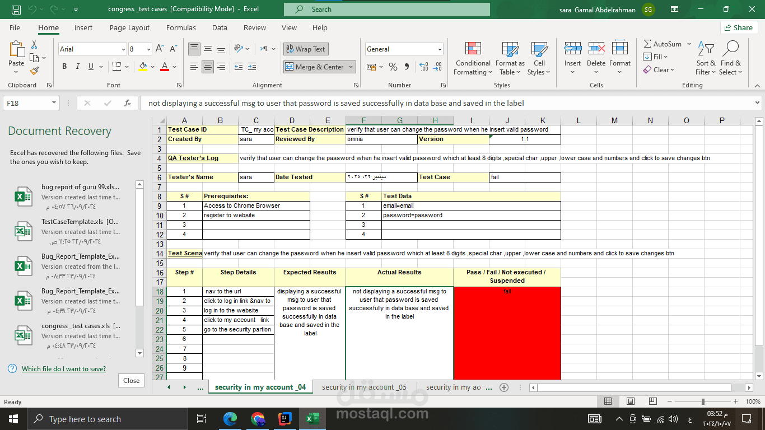Screen dimensions: 765x430
Task: Apply borders using the Borders icon
Action: coord(116,67)
